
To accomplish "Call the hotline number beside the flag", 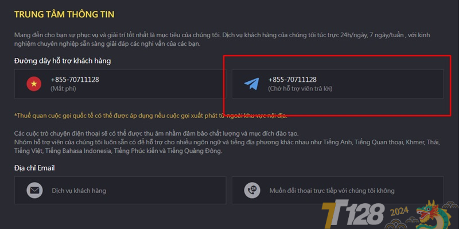I will 75,80.
